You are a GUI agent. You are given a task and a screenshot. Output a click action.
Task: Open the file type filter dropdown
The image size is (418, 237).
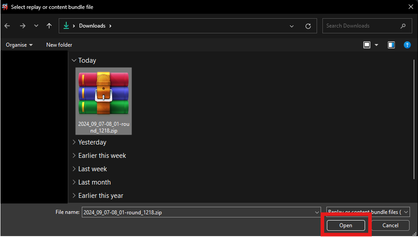tap(368, 213)
